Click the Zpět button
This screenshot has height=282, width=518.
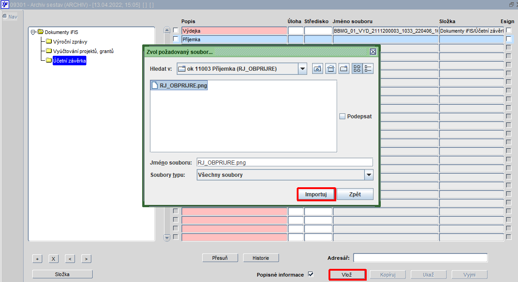pyautogui.click(x=355, y=194)
